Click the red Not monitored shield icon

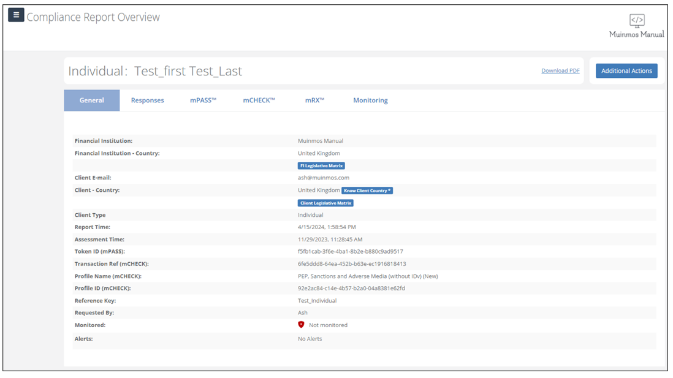(x=301, y=325)
